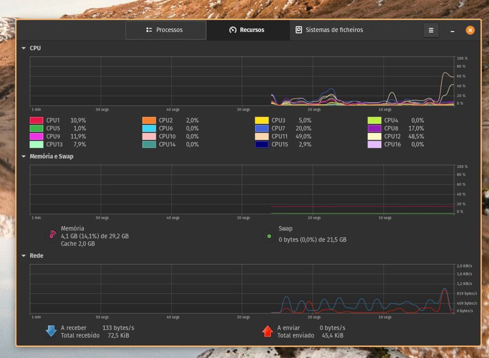Click the CPU3 usage value 5,0%

(x=305, y=120)
